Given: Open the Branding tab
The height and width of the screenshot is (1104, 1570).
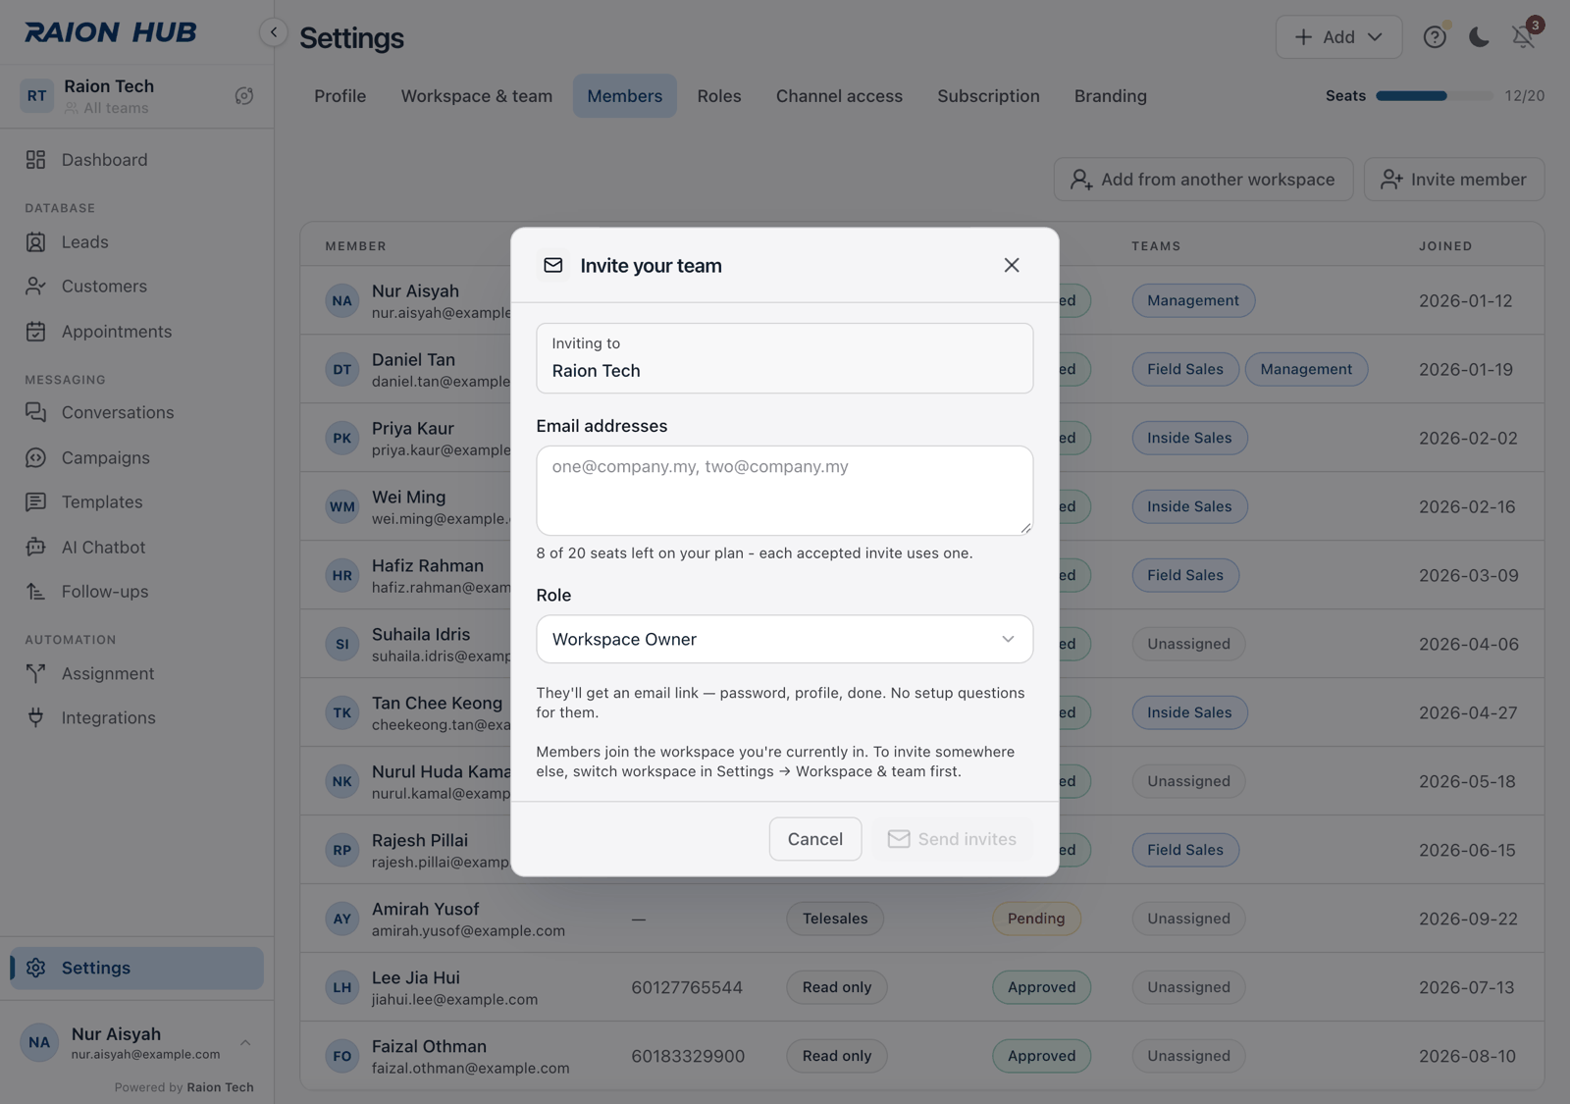Looking at the screenshot, I should pyautogui.click(x=1111, y=96).
